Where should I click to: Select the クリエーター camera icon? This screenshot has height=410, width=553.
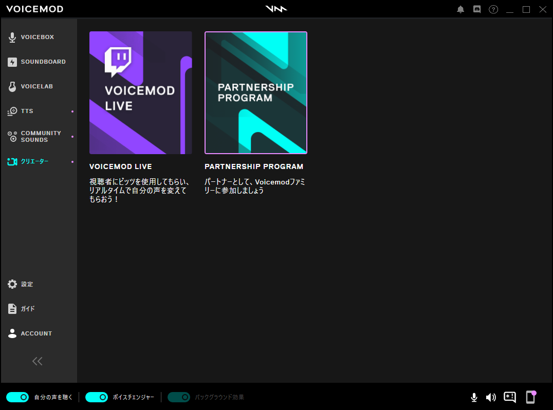pyautogui.click(x=12, y=161)
